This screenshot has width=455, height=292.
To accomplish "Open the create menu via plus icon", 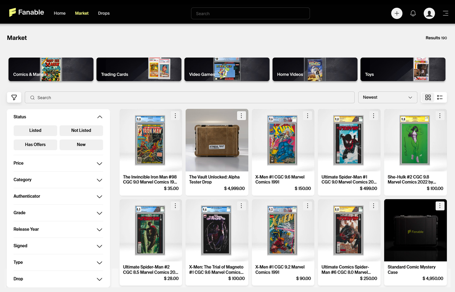I will [397, 13].
